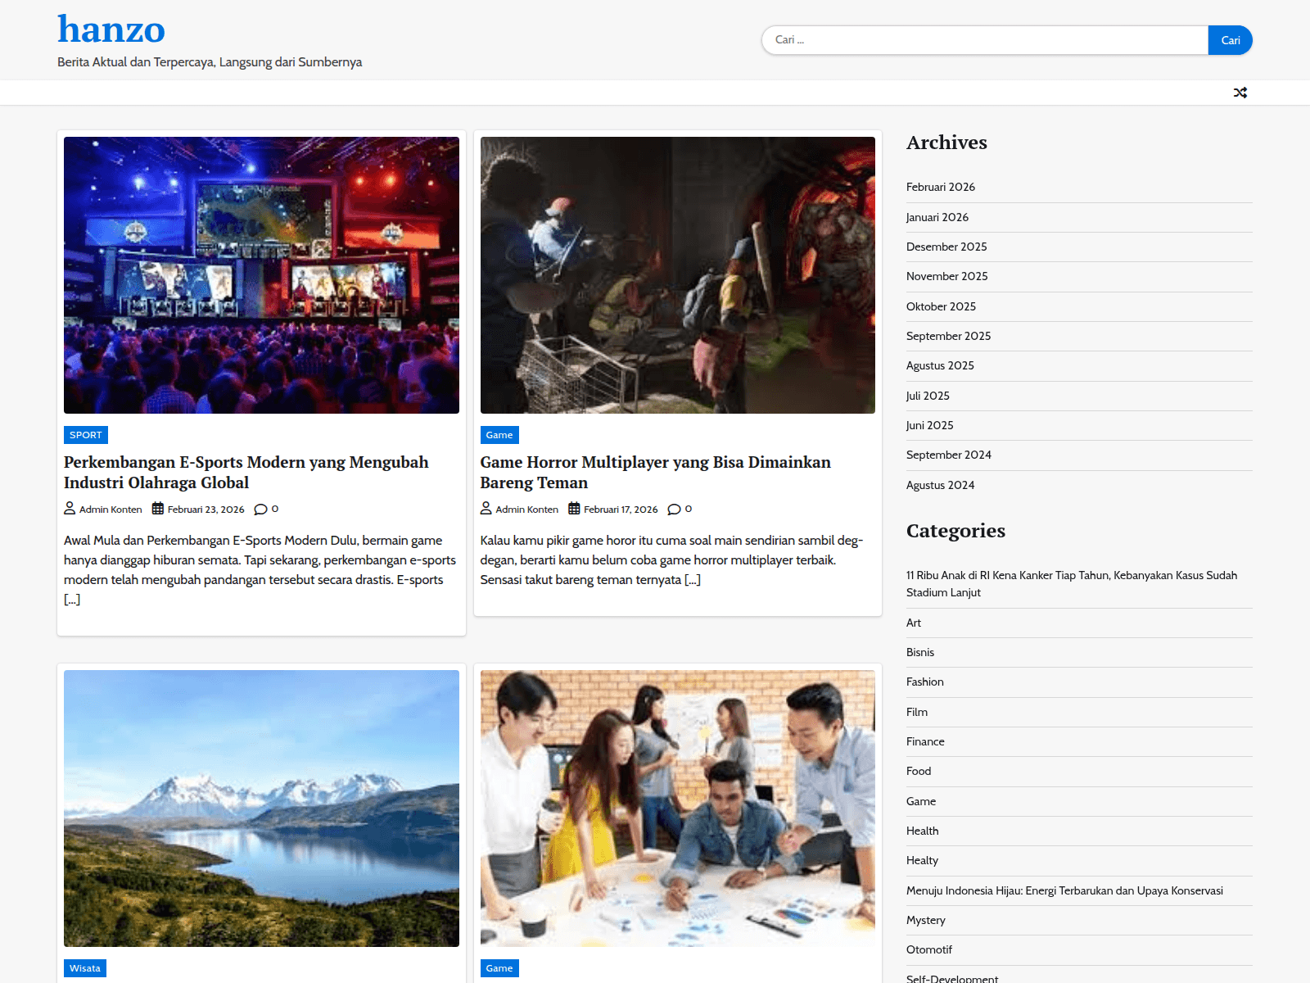The image size is (1310, 983).
Task: Select the Fashion category
Action: pyautogui.click(x=925, y=682)
